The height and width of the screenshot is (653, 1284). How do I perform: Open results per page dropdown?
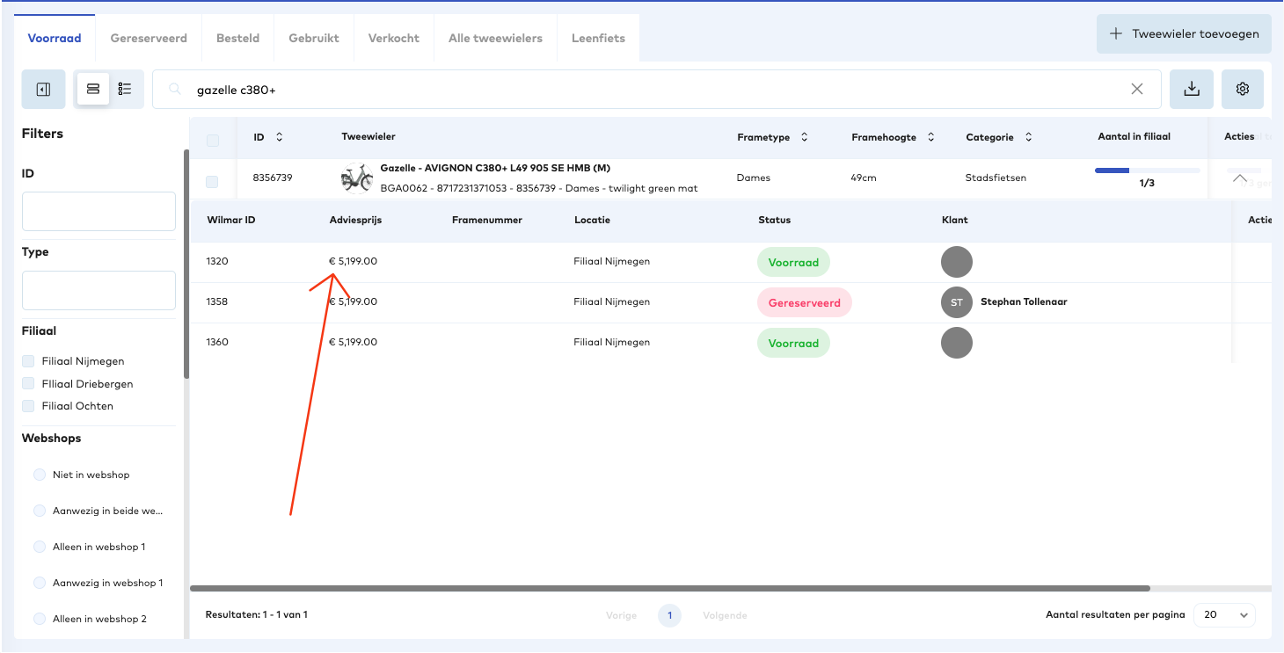coord(1224,614)
